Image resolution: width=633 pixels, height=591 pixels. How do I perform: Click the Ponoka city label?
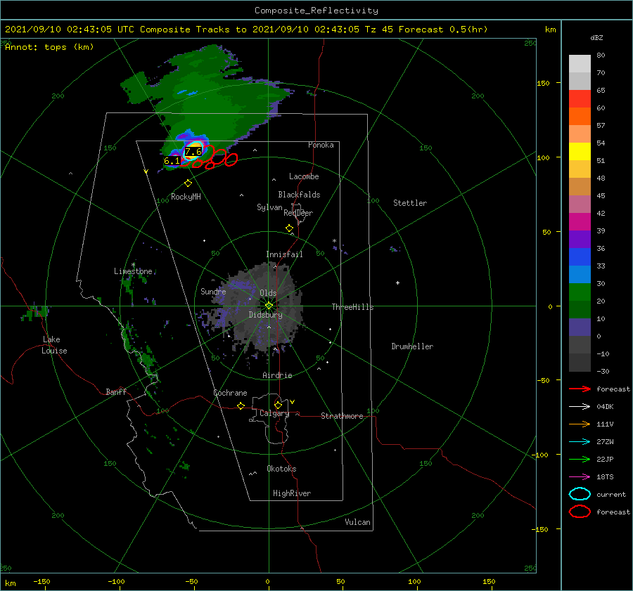click(x=321, y=145)
